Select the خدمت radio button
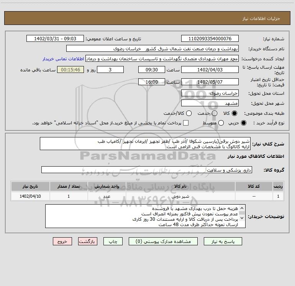 (x=215, y=113)
